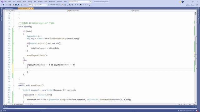
Task: Switch to the CameraFollow.cs tab
Action: [x=8, y=8]
